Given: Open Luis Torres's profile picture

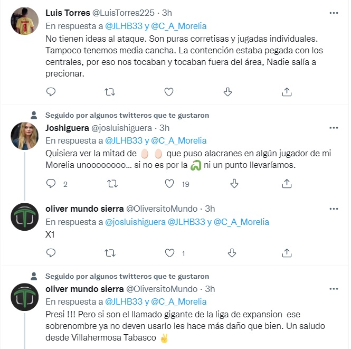Looking at the screenshot, I should click(x=24, y=22).
